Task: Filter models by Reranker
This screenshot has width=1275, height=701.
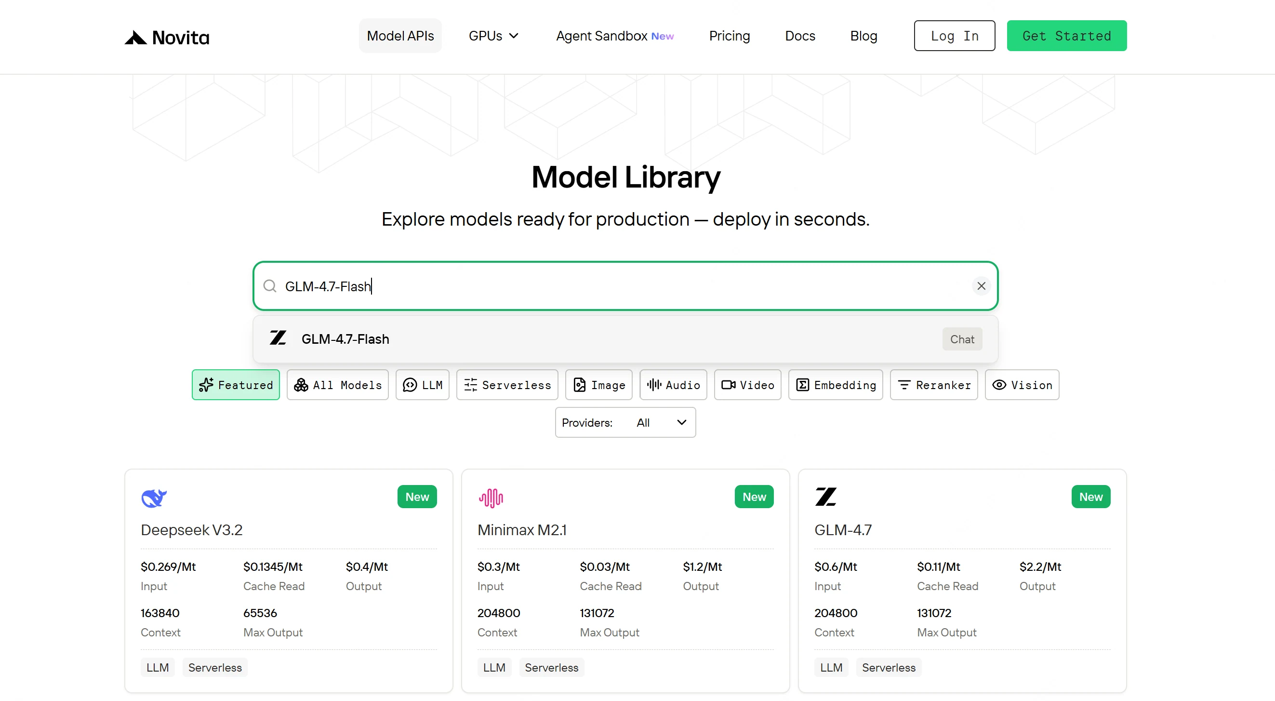Action: point(933,385)
